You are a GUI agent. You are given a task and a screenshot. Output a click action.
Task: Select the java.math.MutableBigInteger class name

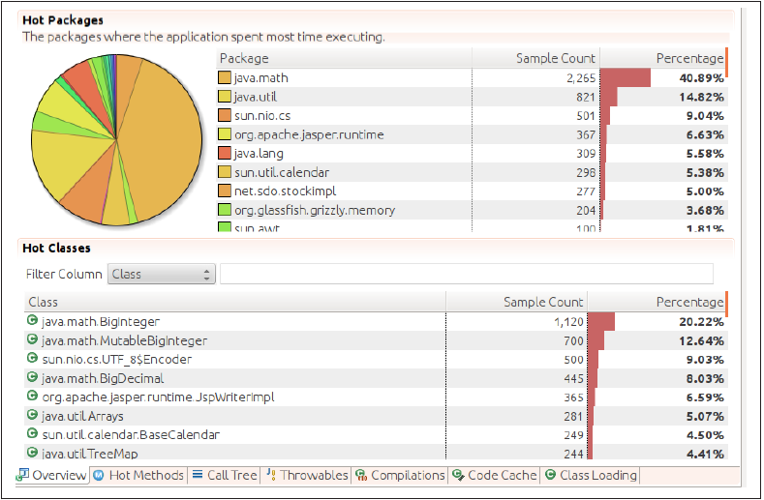click(125, 340)
